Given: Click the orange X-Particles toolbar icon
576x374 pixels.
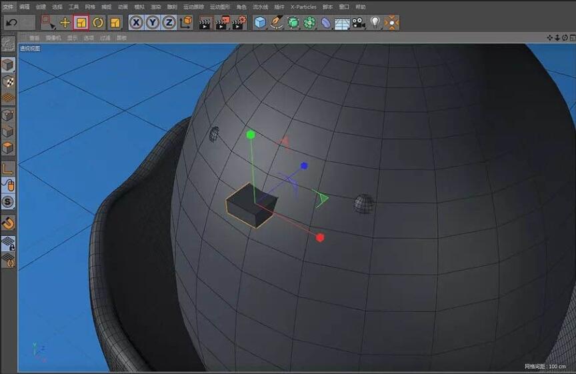Looking at the screenshot, I should coord(391,23).
